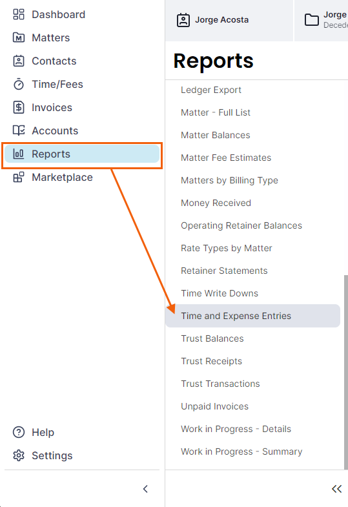Open the Dashboard icon in sidebar
The width and height of the screenshot is (348, 507).
point(19,15)
